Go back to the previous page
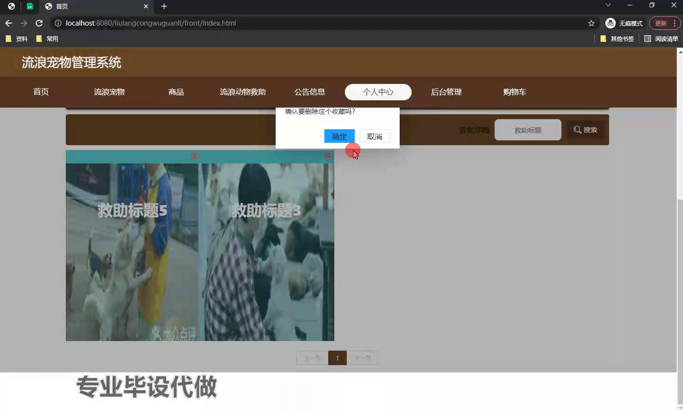Viewport: 683px width, 410px height. click(9, 23)
